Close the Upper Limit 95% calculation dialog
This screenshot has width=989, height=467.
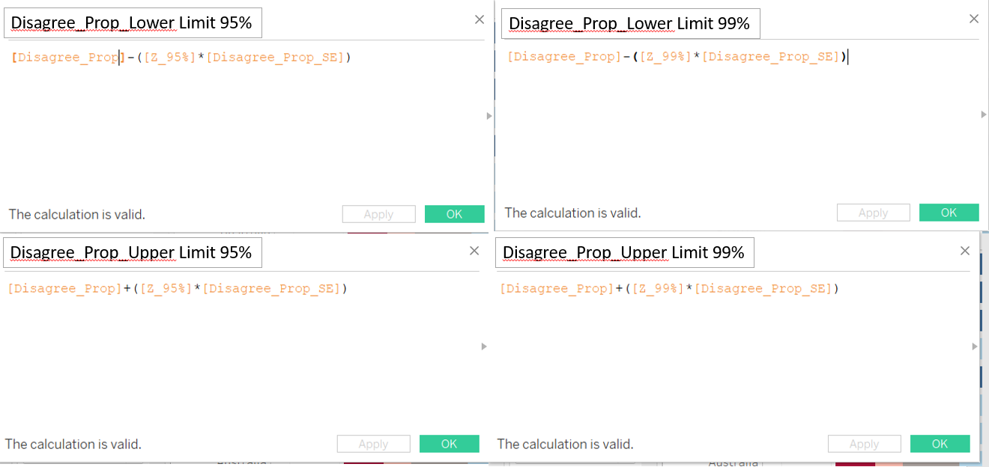474,251
